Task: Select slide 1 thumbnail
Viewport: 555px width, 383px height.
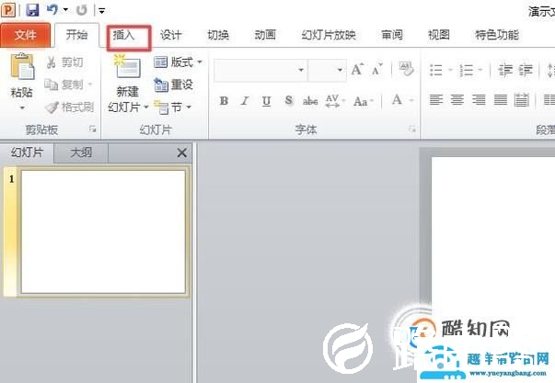Action: click(x=103, y=231)
